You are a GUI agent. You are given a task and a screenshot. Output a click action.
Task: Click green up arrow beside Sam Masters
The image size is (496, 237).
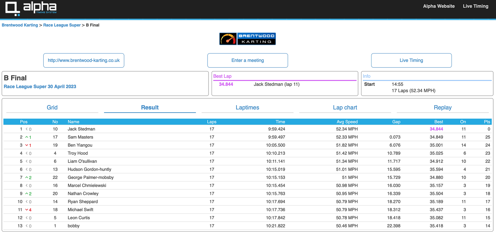[27, 137]
